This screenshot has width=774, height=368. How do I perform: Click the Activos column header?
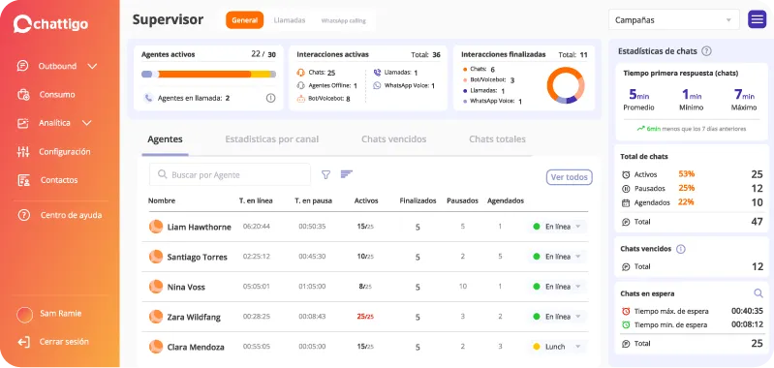[x=366, y=200]
